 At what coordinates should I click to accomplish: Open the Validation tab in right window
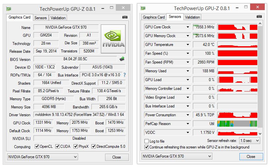click(192, 17)
